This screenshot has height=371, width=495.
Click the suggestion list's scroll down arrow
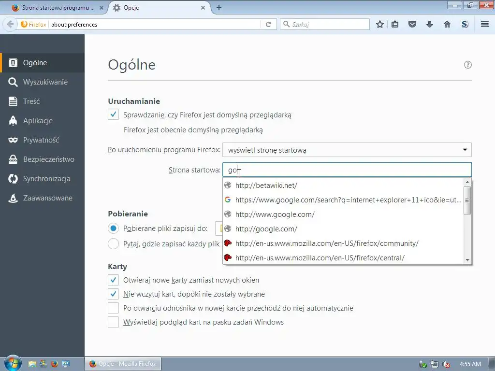[467, 260]
